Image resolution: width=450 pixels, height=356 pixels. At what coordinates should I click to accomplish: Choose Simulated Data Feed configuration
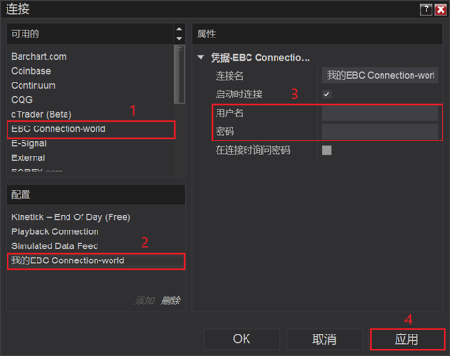click(54, 245)
